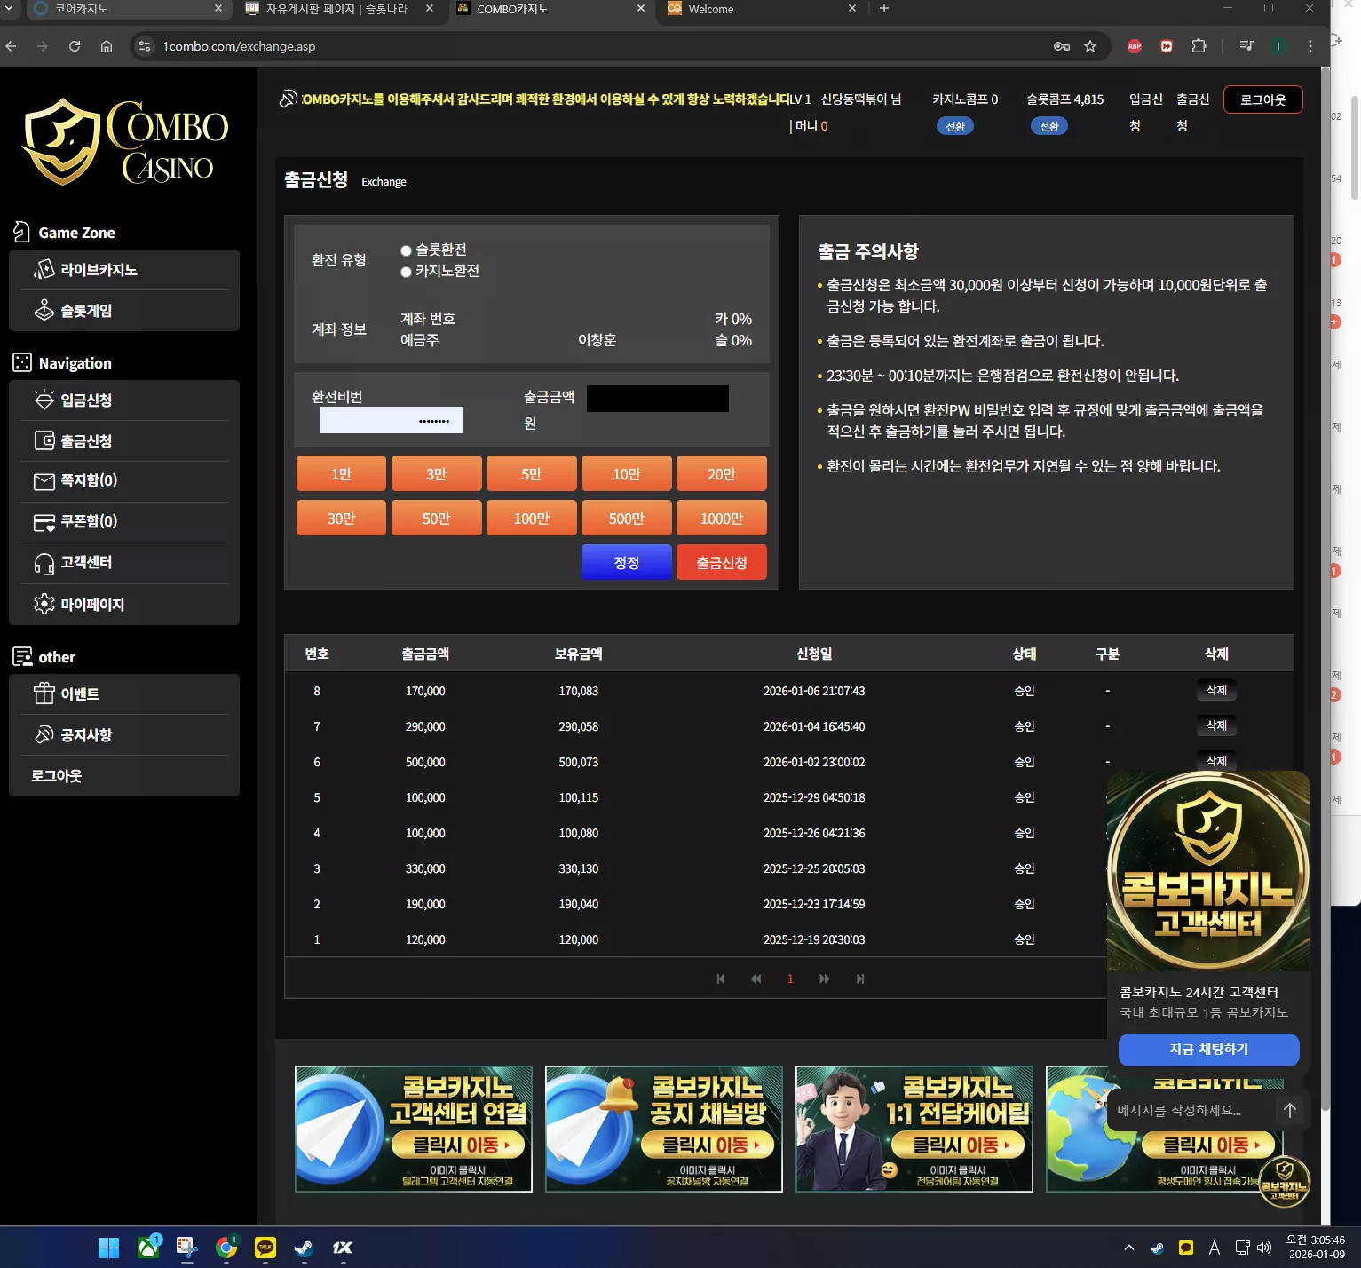1361x1268 pixels.
Task: Open the tab search dropdown arrow
Action: pos(9,9)
